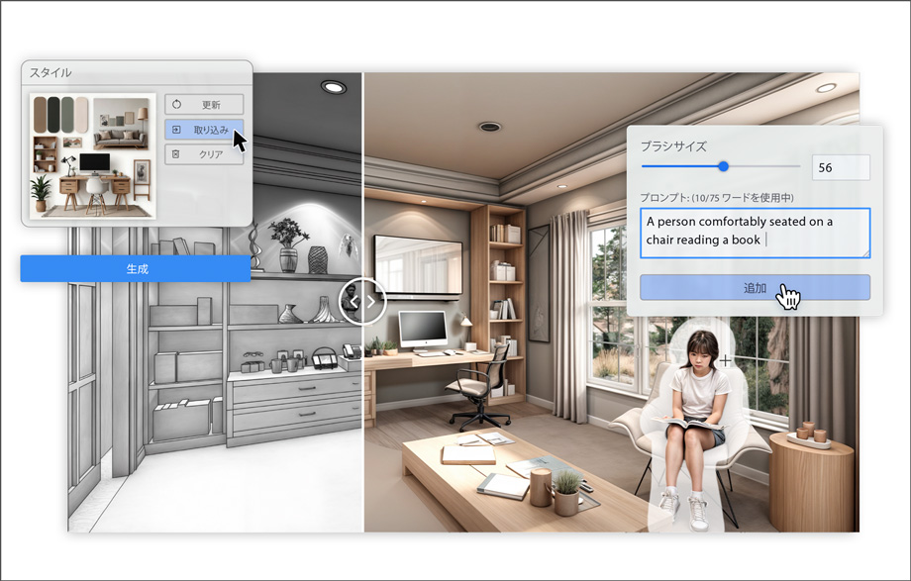Screen dimensions: 911x581
Task: Pick the brown swatch in the style moodboard
Action: pyautogui.click(x=41, y=114)
